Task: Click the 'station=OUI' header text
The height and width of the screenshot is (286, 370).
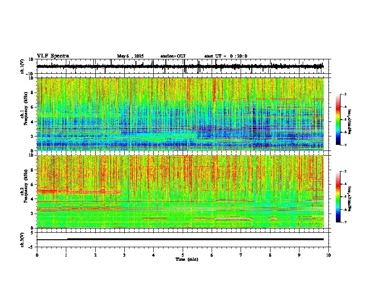Action: tap(173, 56)
